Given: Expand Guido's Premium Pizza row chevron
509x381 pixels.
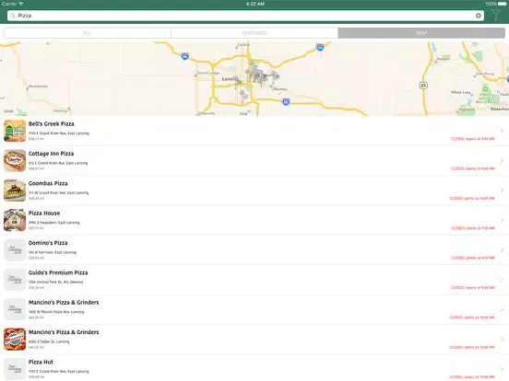Looking at the screenshot, I should (502, 280).
